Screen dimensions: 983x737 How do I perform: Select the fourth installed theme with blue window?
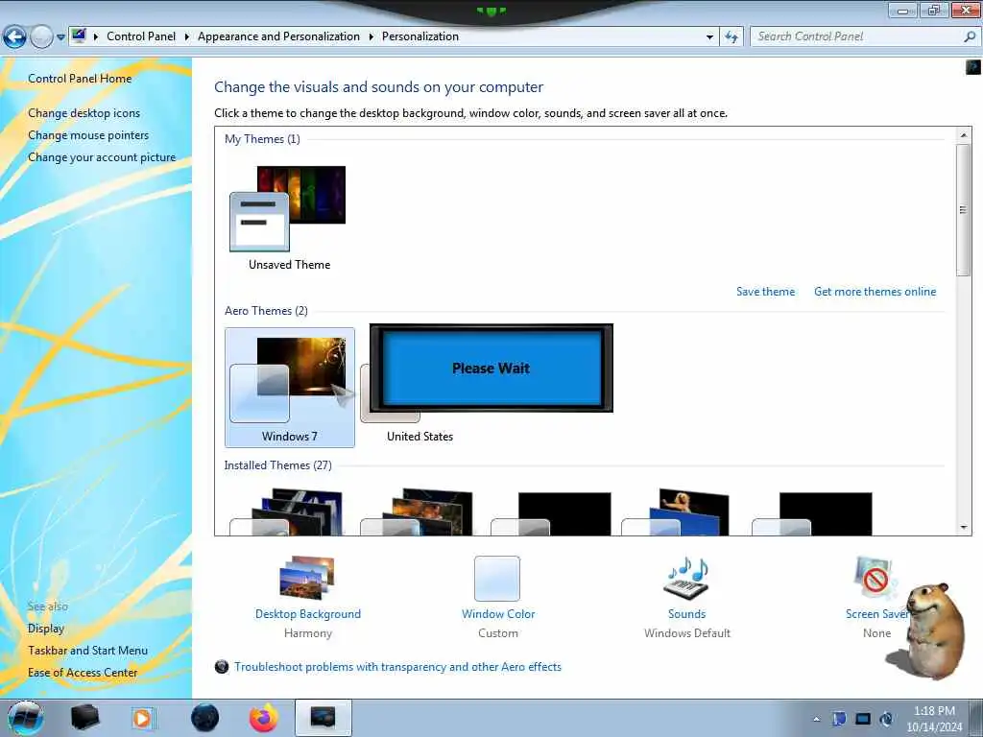[x=677, y=512]
